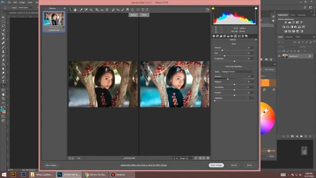
Task: Rotate image counterclockwise in Camera Raw
Action: pyautogui.click(x=143, y=10)
